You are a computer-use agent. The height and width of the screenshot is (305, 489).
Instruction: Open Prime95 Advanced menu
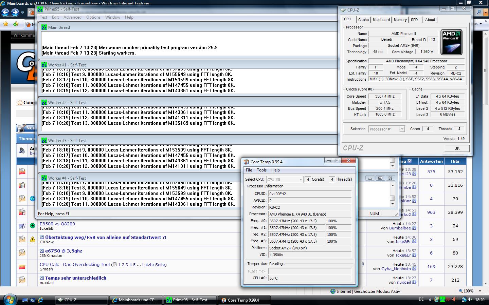[72, 17]
